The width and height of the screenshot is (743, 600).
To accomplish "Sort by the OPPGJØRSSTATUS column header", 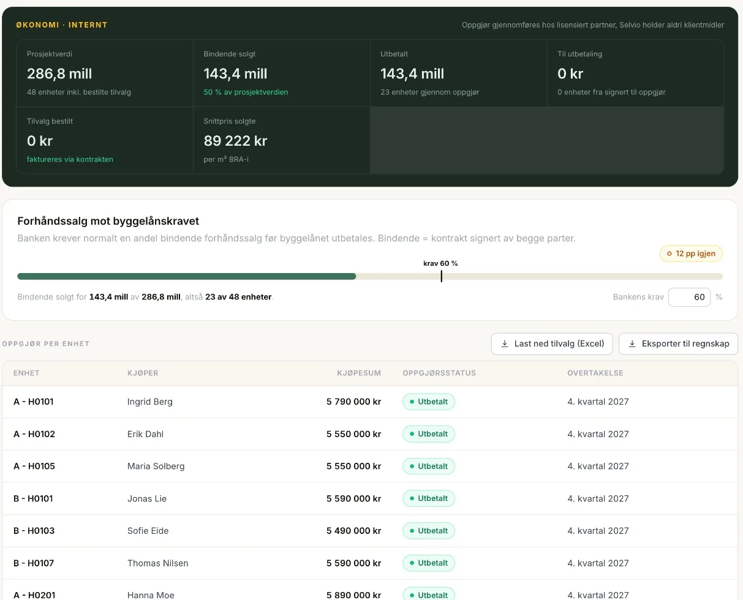I will pyautogui.click(x=439, y=373).
